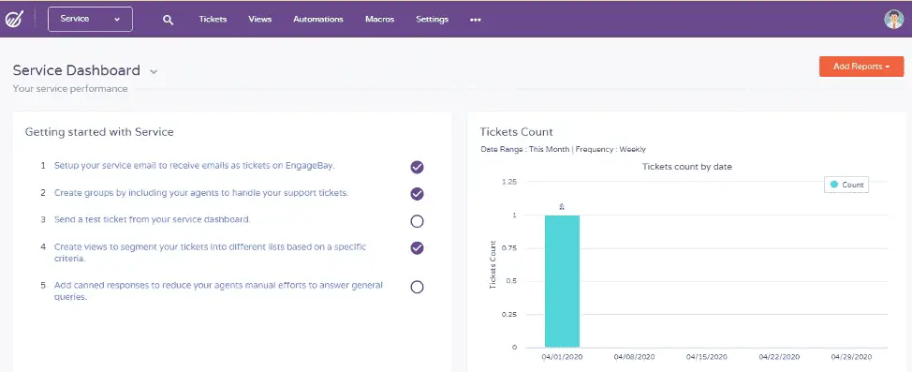The width and height of the screenshot is (912, 372).
Task: Toggle checkmark for setup service email step
Action: pos(417,168)
